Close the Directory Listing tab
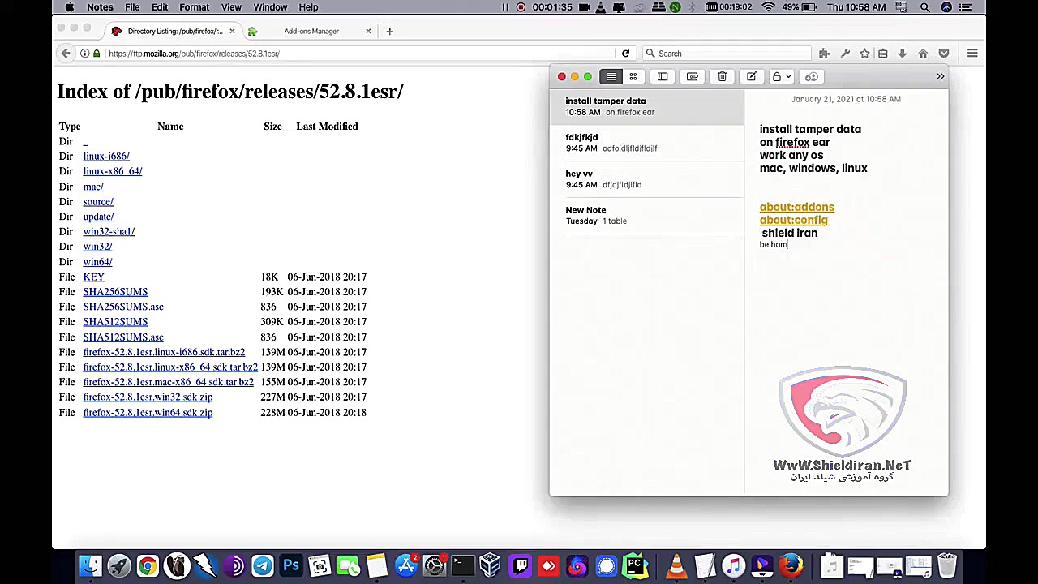 click(x=232, y=31)
